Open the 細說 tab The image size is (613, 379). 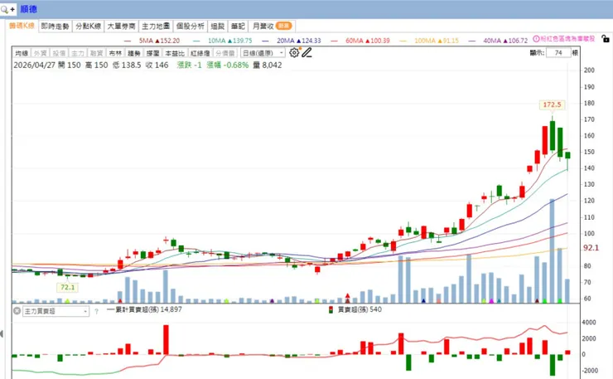pos(218,27)
